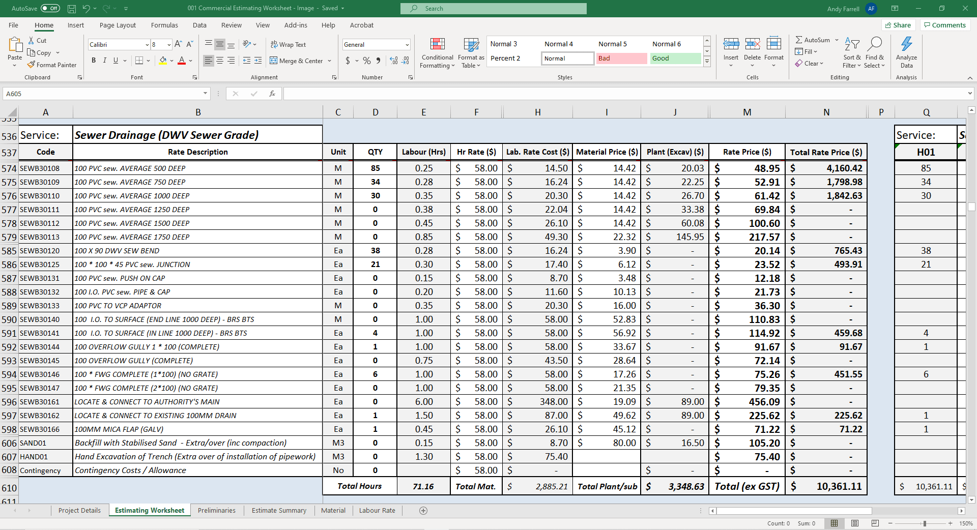The image size is (977, 530).
Task: Switch to Page Break Preview in status bar
Action: [x=875, y=523]
